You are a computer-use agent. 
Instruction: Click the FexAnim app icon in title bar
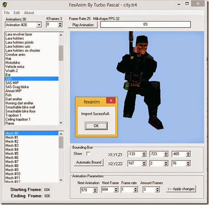point(5,5)
